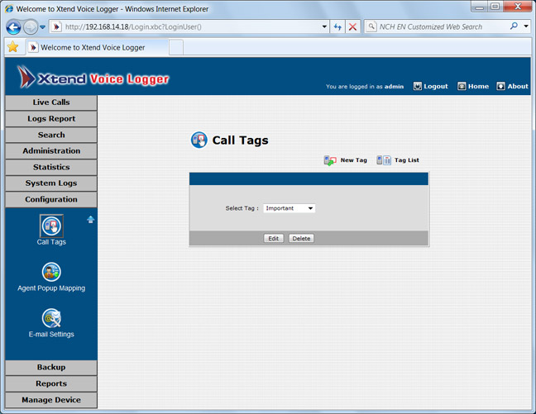Open recent pages dropdown arrow

[42, 27]
